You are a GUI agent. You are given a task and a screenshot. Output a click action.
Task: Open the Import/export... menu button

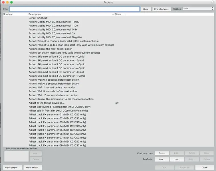click(12, 167)
